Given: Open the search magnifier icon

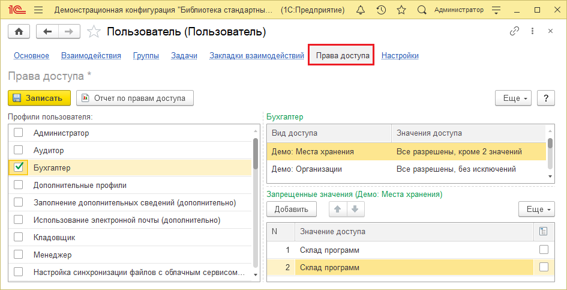Looking at the screenshot, I should pos(422,10).
